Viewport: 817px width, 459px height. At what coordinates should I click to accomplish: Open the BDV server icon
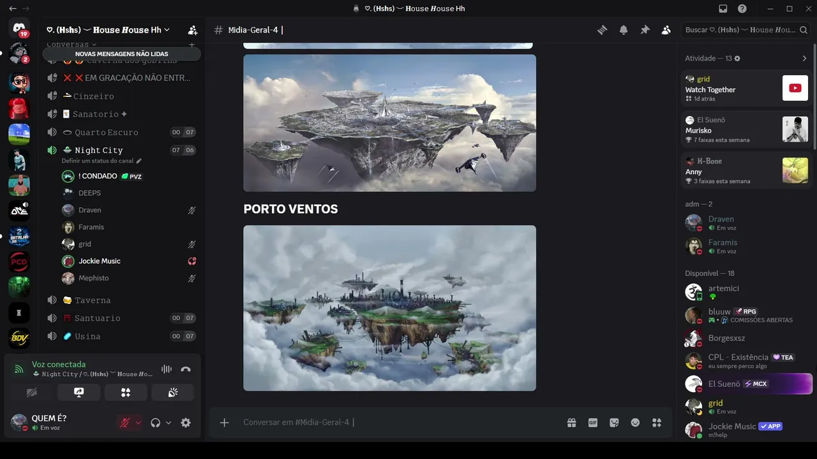19,338
